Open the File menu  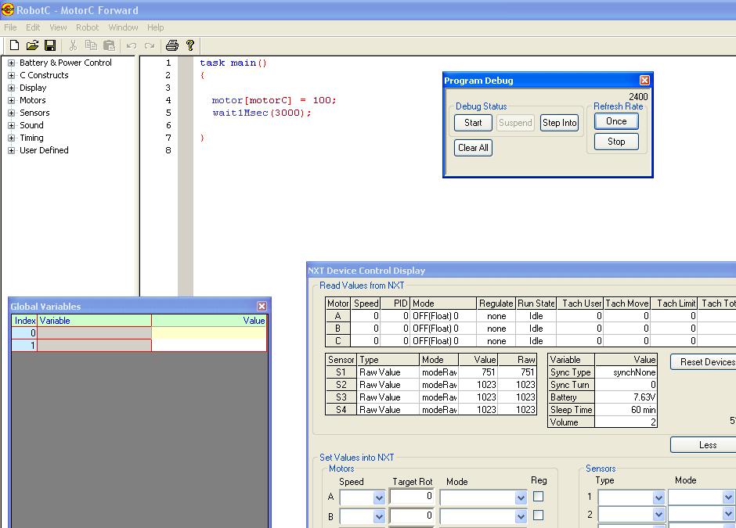(10, 27)
